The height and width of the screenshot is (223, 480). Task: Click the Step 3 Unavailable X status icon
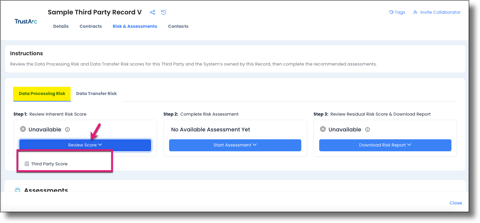coord(323,129)
